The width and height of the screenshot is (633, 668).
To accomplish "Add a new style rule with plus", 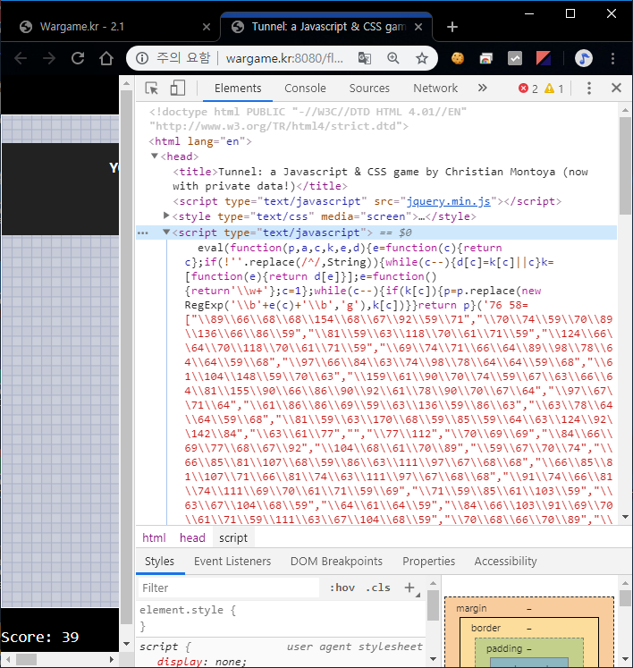I will 409,588.
